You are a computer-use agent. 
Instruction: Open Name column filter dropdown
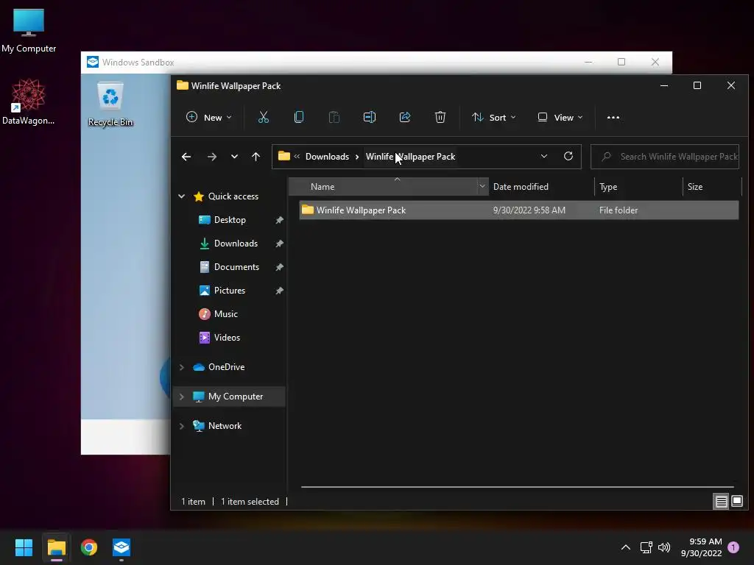point(482,186)
